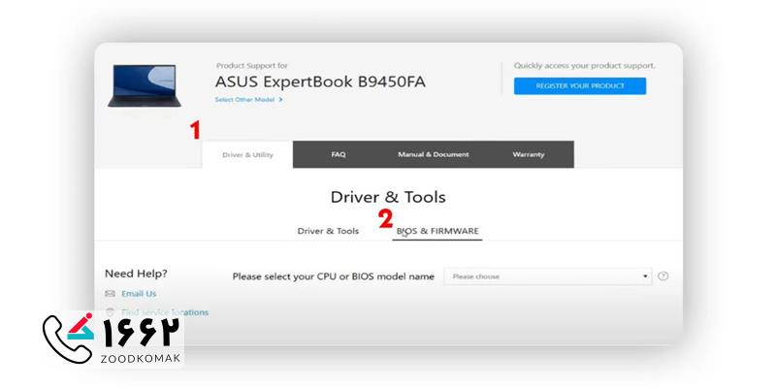The height and width of the screenshot is (388, 776).
Task: Click the email envelope icon
Action: (110, 294)
